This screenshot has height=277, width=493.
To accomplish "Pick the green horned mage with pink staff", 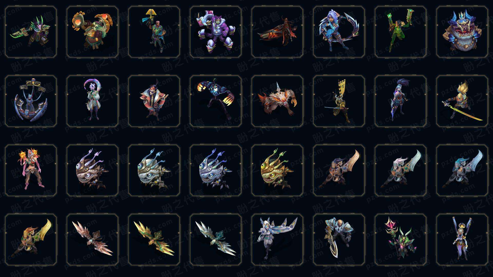I will click(x=400, y=240).
